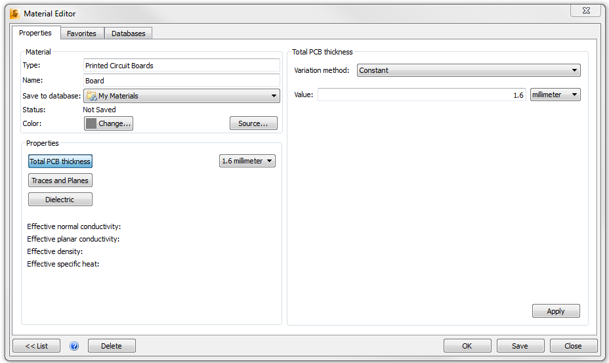Click the Not Saved status text
This screenshot has height=363, width=609.
coord(100,110)
